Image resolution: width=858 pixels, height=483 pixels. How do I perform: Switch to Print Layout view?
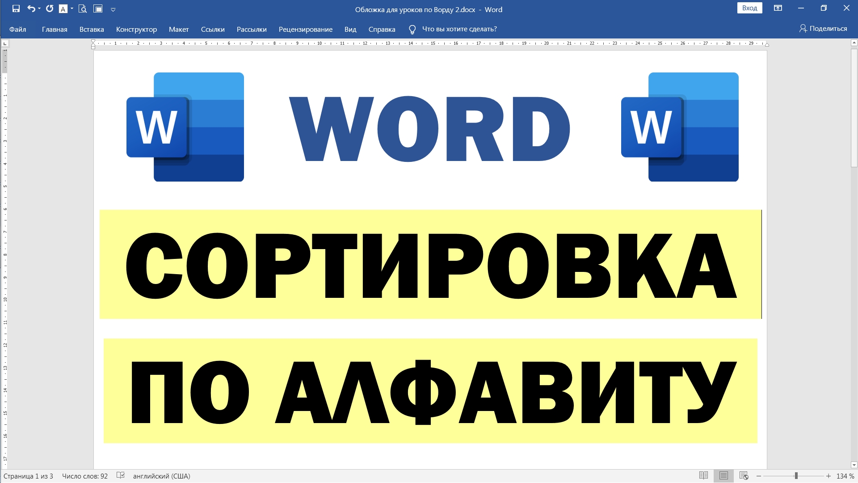point(723,476)
